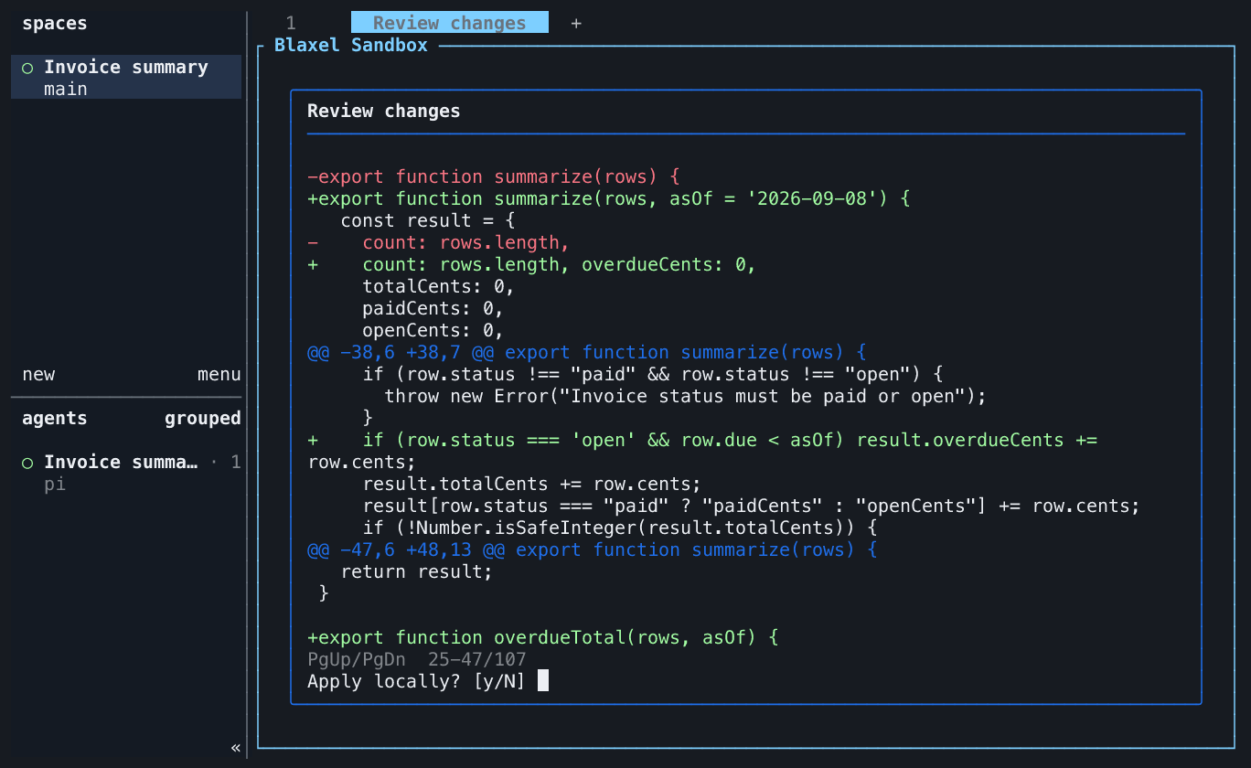The width and height of the screenshot is (1251, 768).
Task: Switch to the Review changes tab
Action: point(450,24)
